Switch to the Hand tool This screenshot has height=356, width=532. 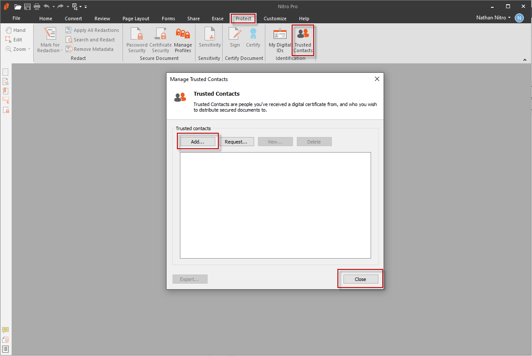tap(16, 30)
